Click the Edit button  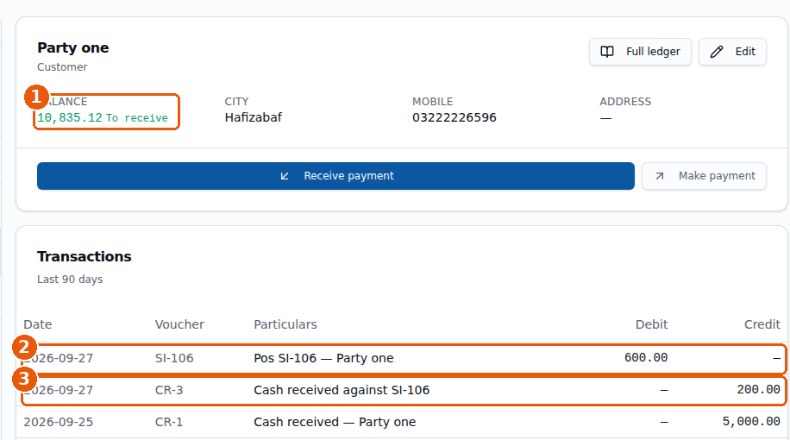(732, 52)
